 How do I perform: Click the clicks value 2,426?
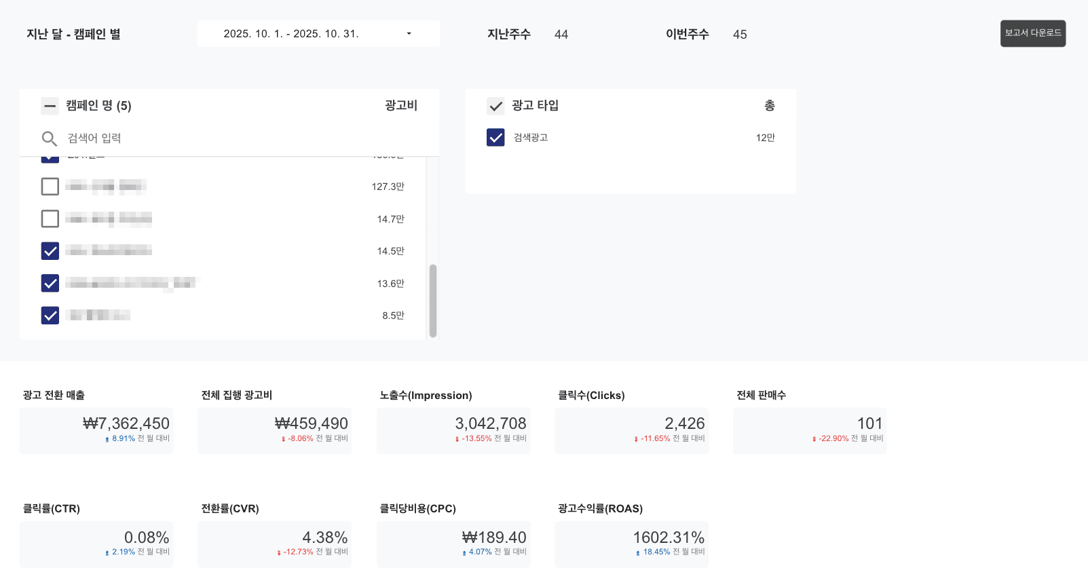tap(685, 423)
